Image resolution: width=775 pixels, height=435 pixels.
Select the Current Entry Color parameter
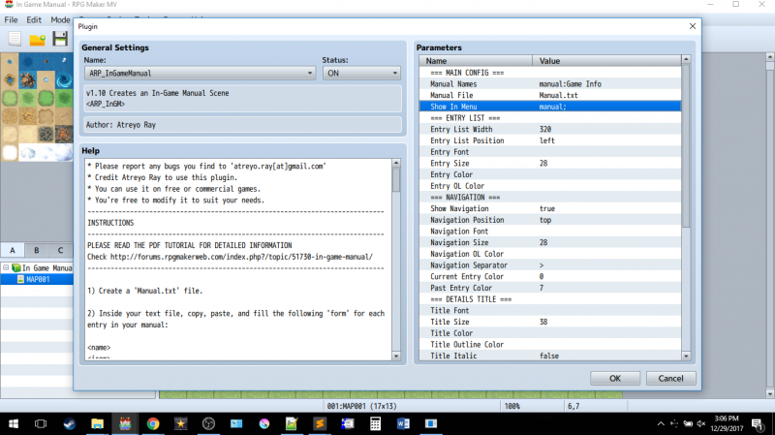point(550,276)
